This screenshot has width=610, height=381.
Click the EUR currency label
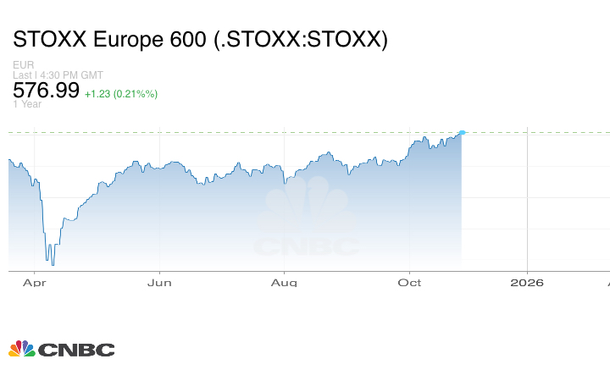point(23,65)
